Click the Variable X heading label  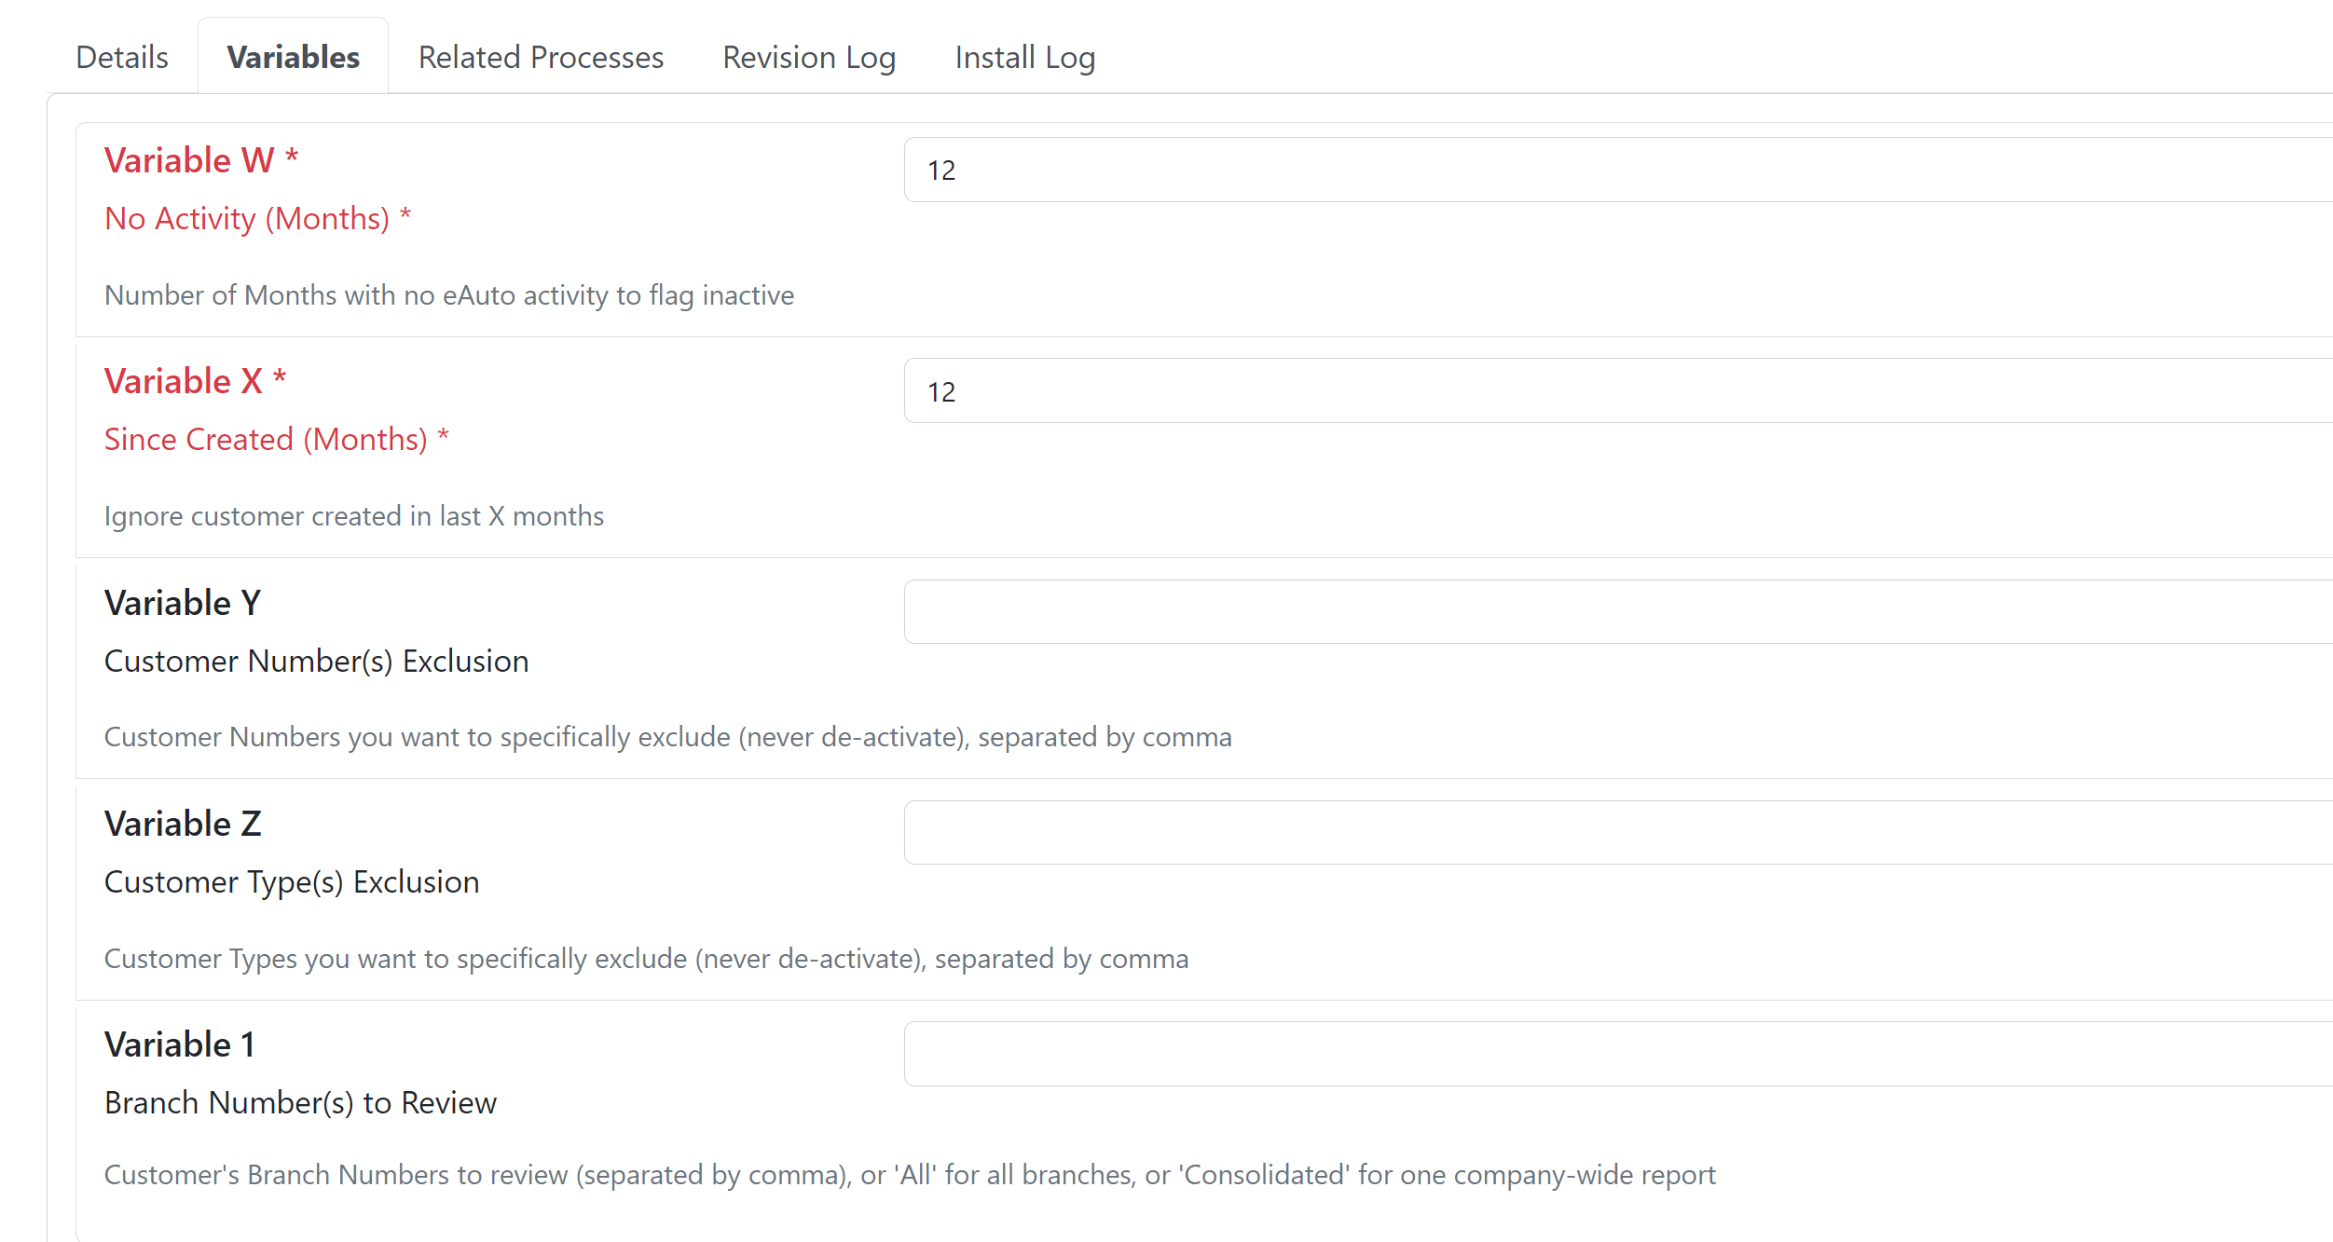[194, 380]
